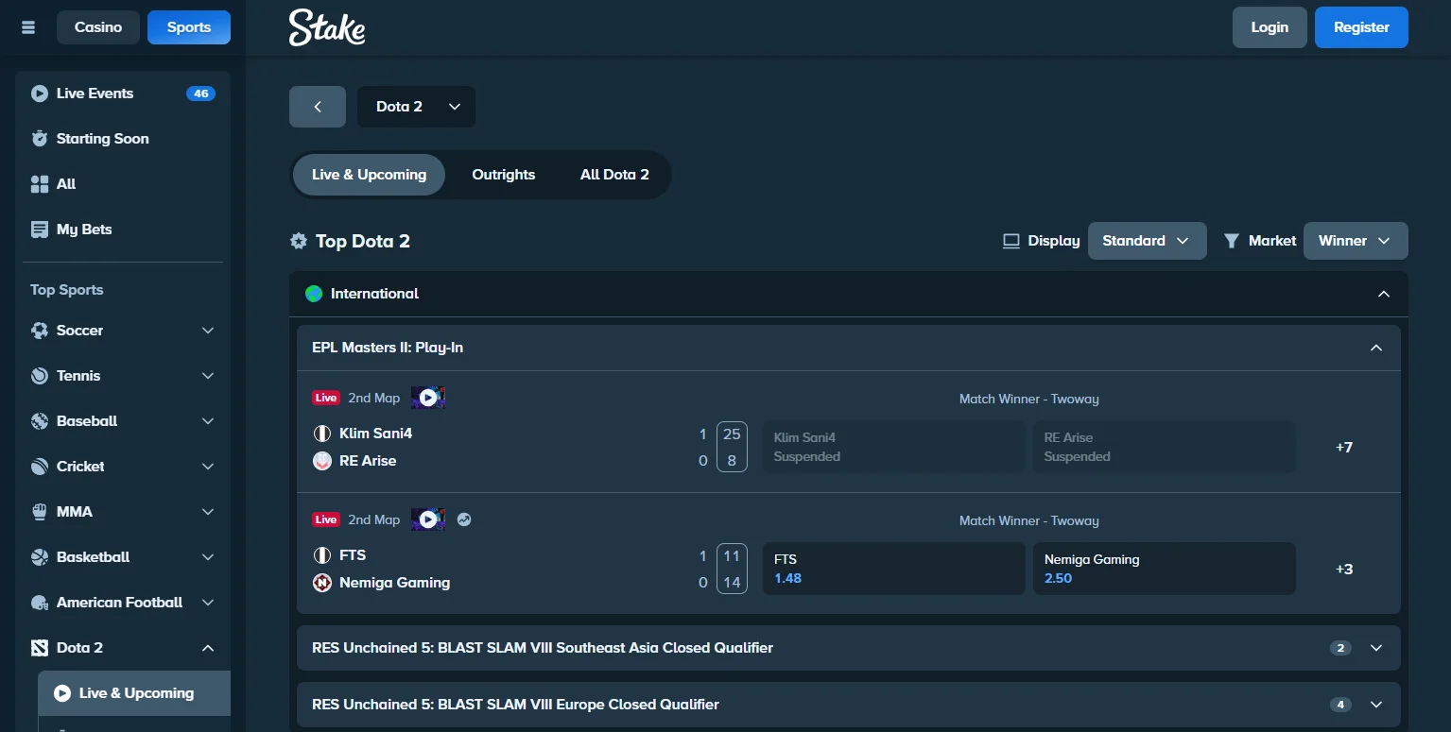
Task: Expand the Baseball sidebar chevron
Action: coord(208,421)
